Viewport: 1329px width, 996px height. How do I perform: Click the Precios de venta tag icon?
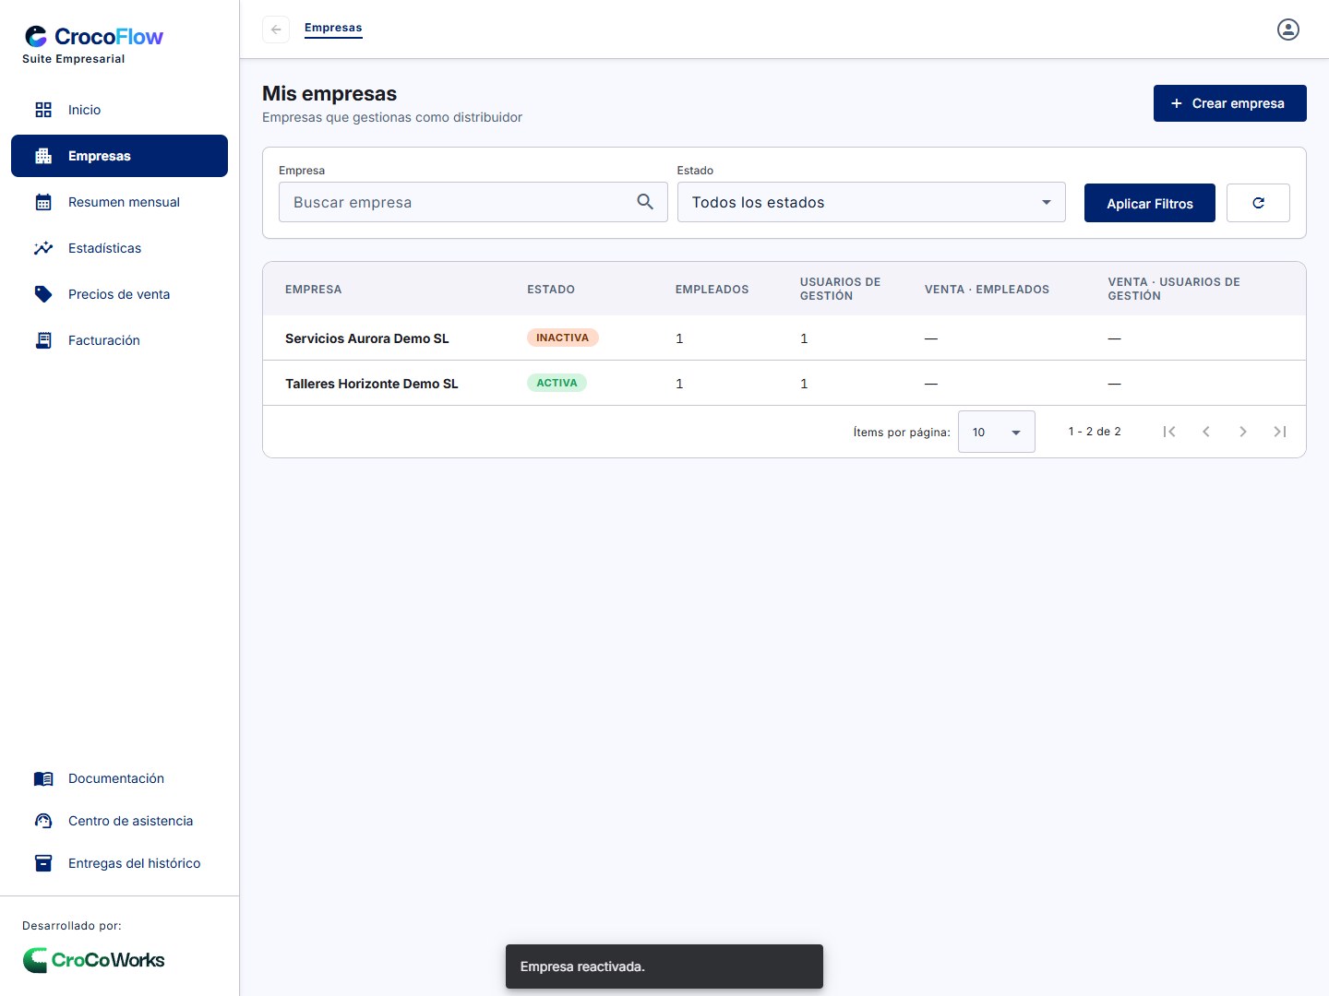(x=43, y=294)
